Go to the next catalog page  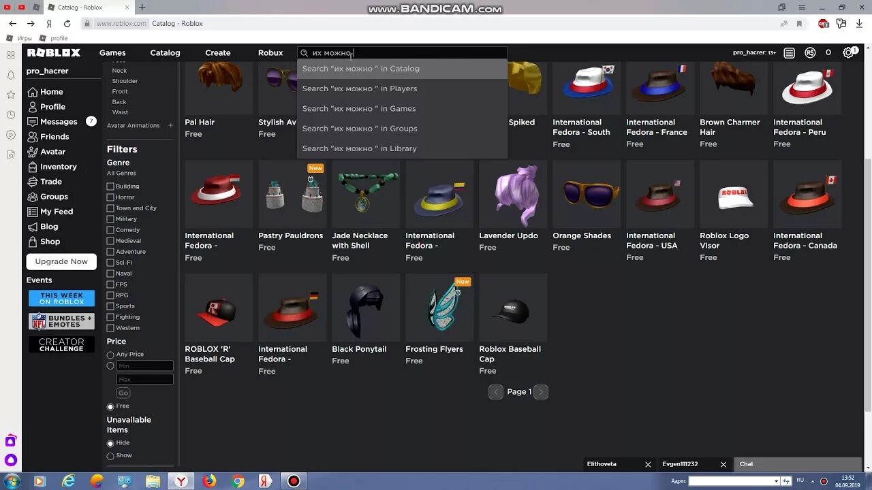541,392
